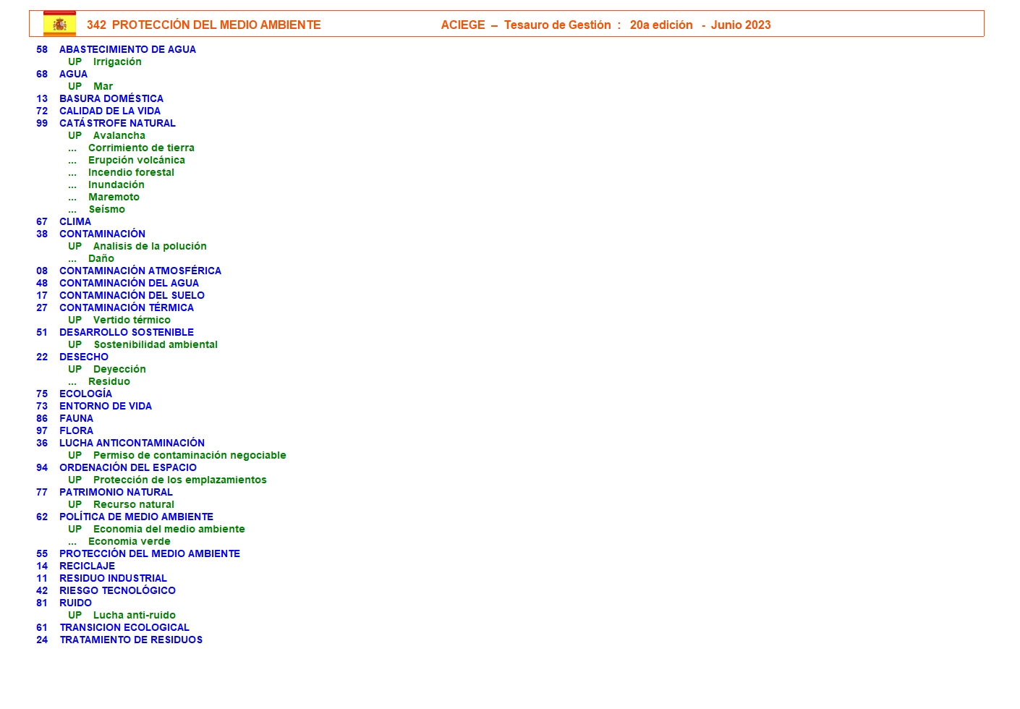Select the FAUNA entry
The image size is (1020, 709).
(x=76, y=418)
